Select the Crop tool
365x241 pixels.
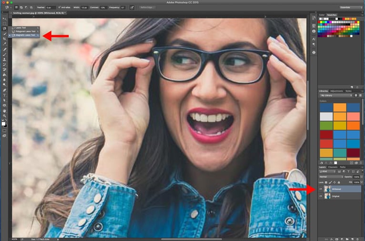point(4,39)
